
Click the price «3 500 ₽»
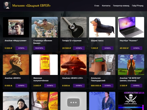pyautogui.click(x=123, y=86)
